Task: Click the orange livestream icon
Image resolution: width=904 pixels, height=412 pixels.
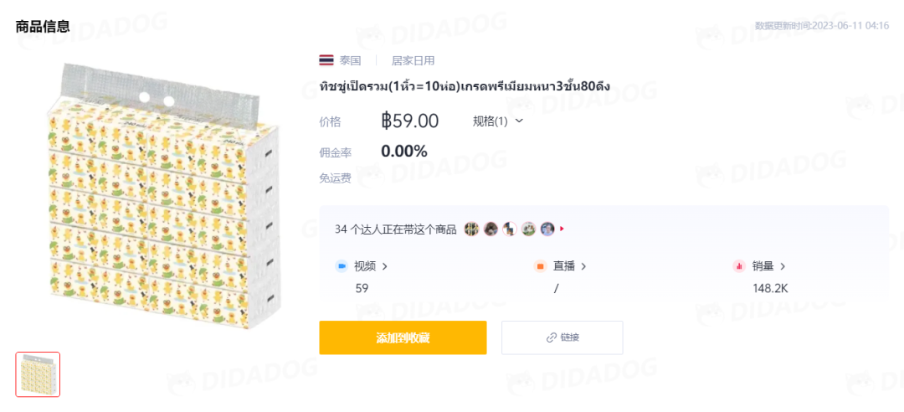Action: (x=540, y=266)
